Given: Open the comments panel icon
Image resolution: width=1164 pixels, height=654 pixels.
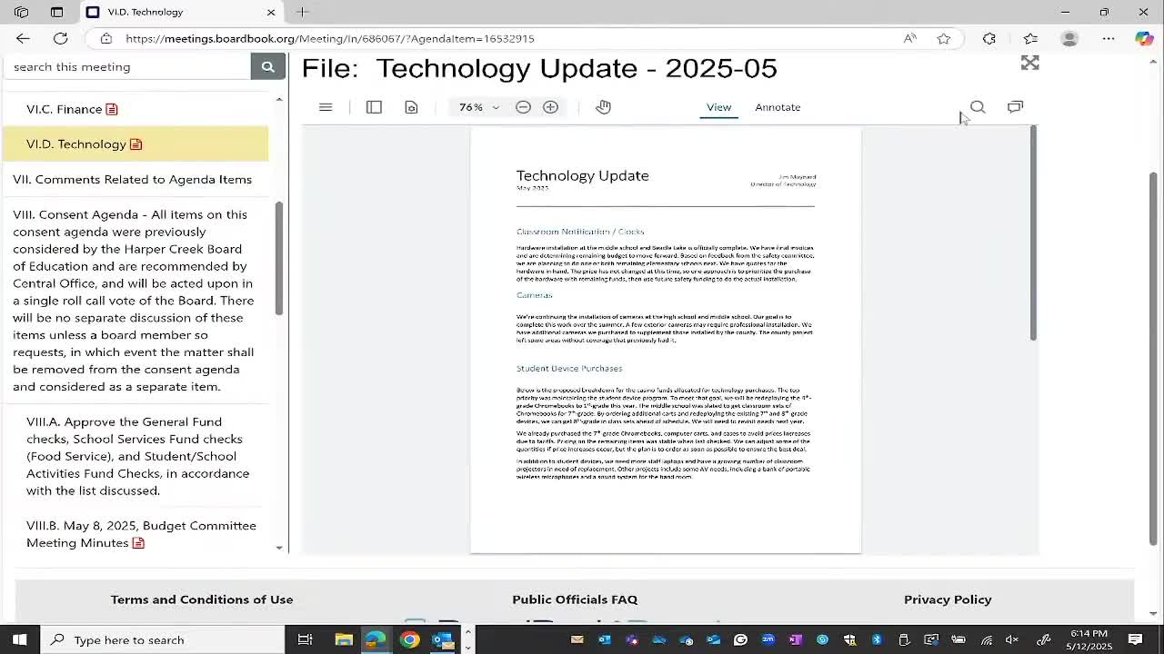Looking at the screenshot, I should [x=1015, y=107].
